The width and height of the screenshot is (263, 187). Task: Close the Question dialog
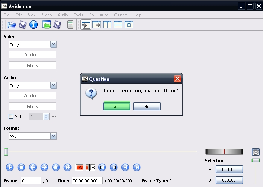click(x=177, y=79)
